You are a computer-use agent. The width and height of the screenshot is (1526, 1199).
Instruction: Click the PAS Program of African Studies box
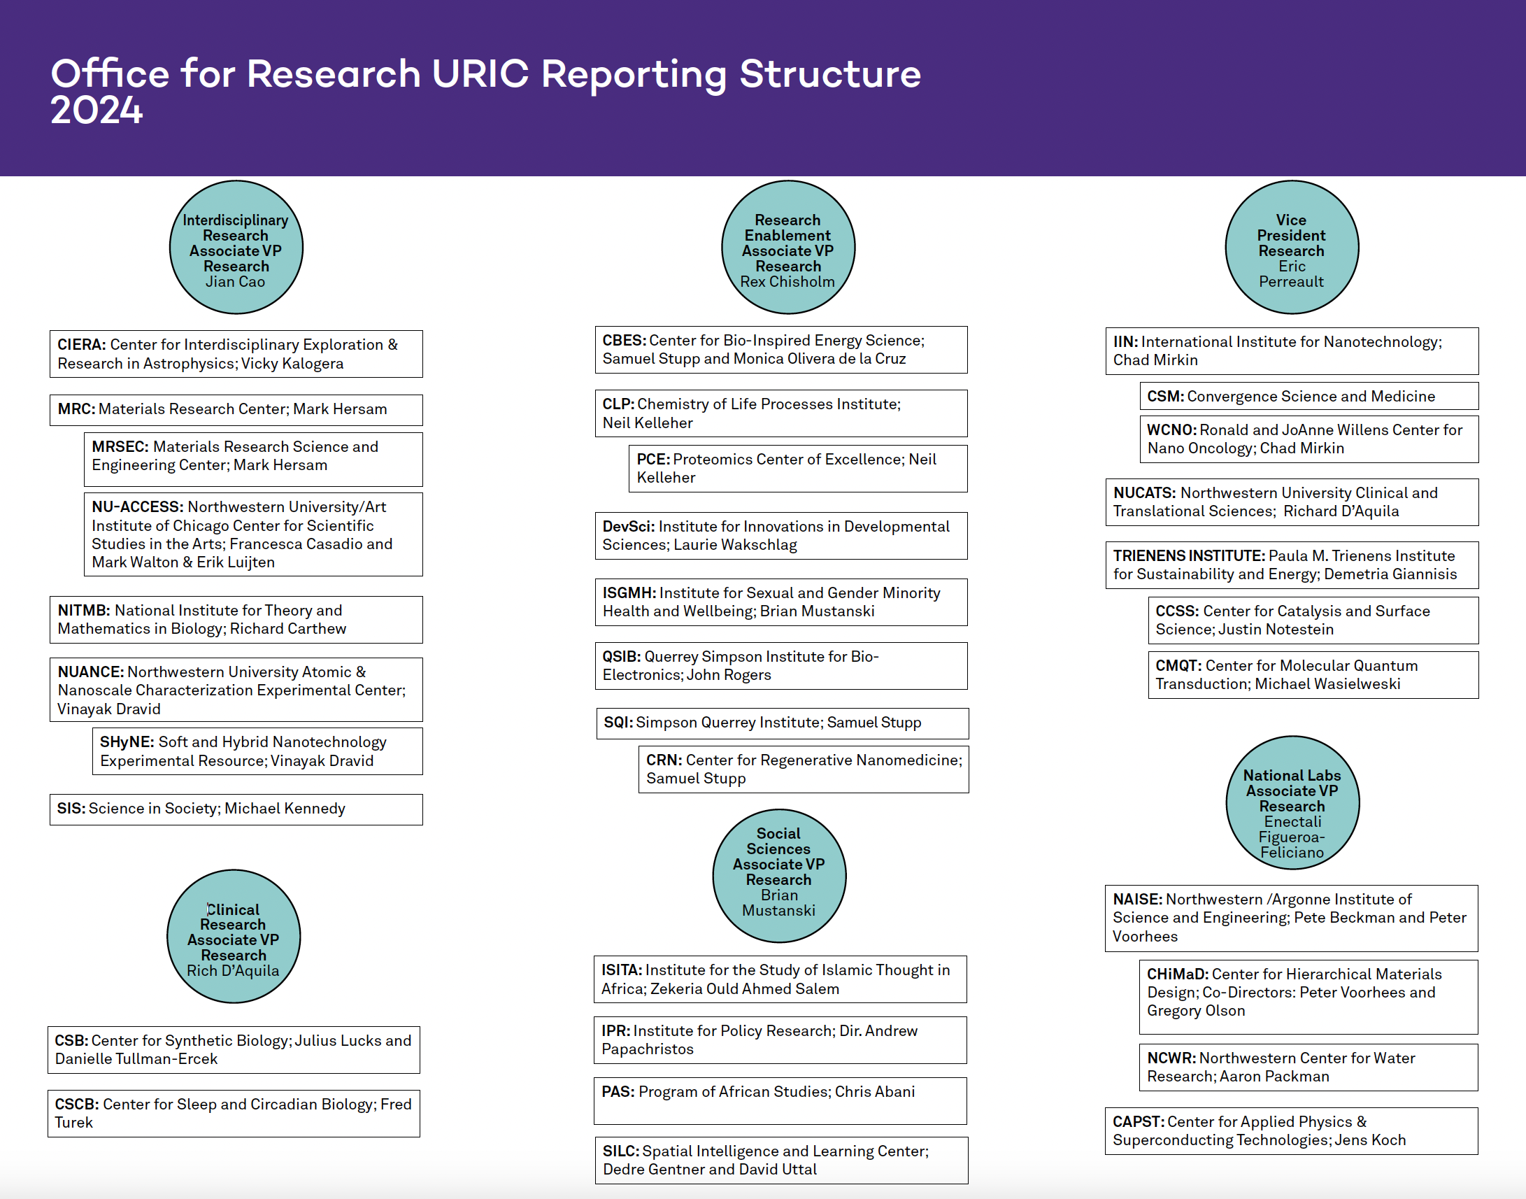[780, 1101]
